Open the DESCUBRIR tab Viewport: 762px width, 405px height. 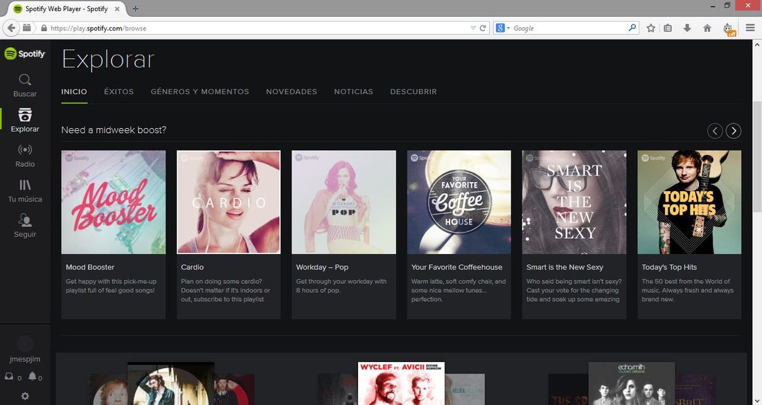point(413,91)
